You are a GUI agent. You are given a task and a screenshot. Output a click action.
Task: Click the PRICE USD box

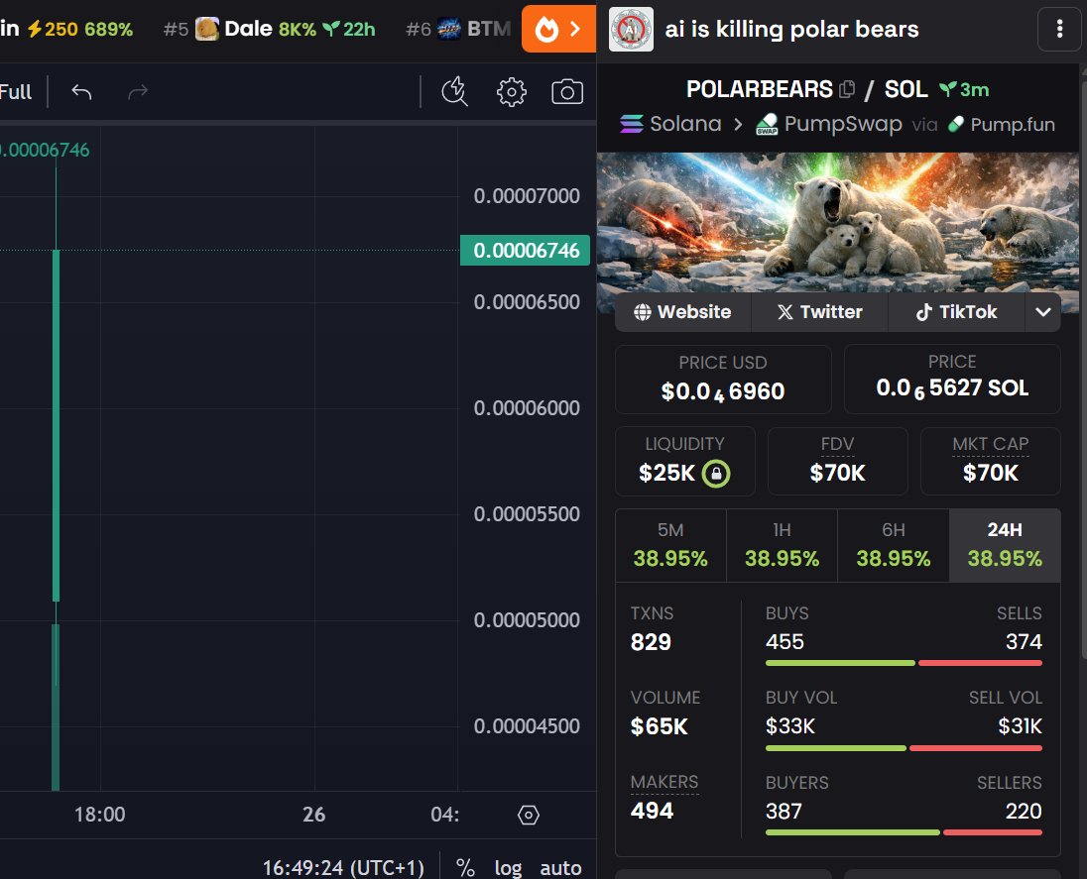click(723, 379)
